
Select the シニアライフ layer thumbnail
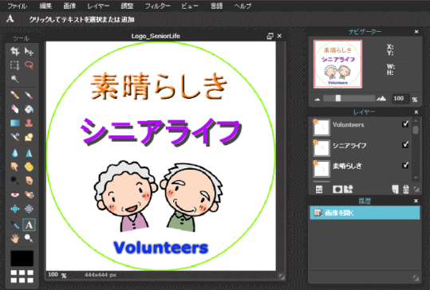(x=322, y=148)
